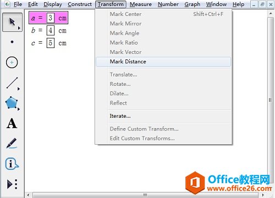The width and height of the screenshot is (275, 198).
Task: Select the parameter b = 4 cm
Action: coord(49,30)
